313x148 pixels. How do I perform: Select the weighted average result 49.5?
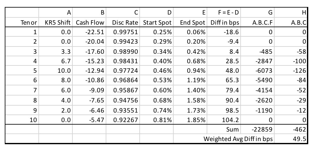(300, 138)
